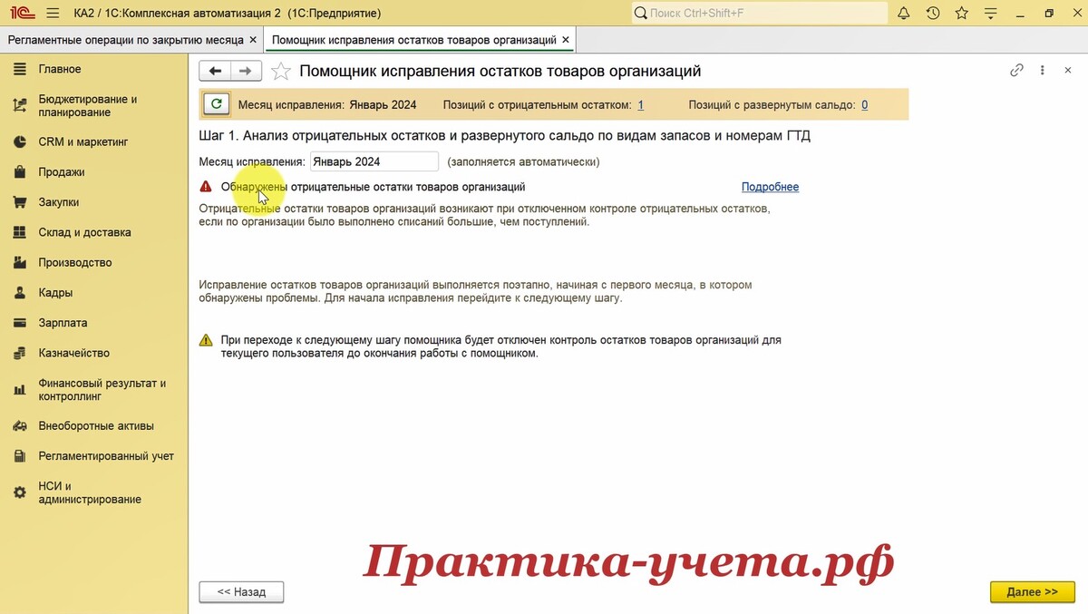The height and width of the screenshot is (614, 1088).
Task: Select the Помощник исправления остатков товаров организаций tab
Action: [414, 40]
